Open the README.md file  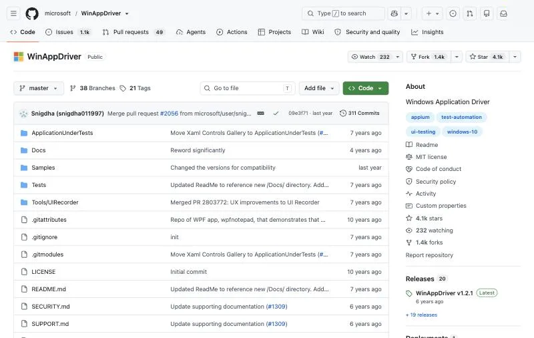49,289
